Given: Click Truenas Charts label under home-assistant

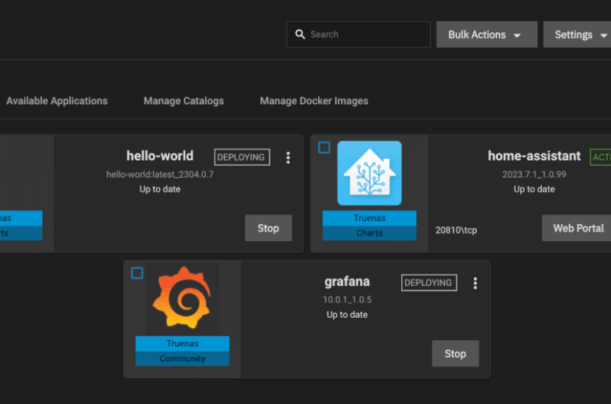Looking at the screenshot, I should click(x=370, y=225).
